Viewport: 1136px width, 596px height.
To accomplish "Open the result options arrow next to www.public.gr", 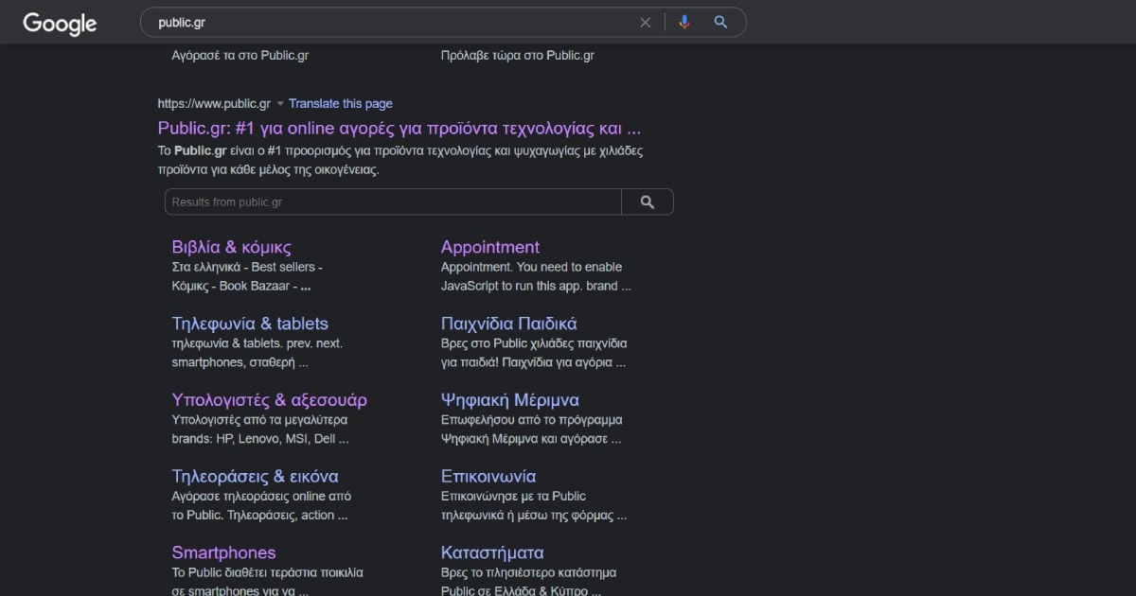I will coord(278,103).
